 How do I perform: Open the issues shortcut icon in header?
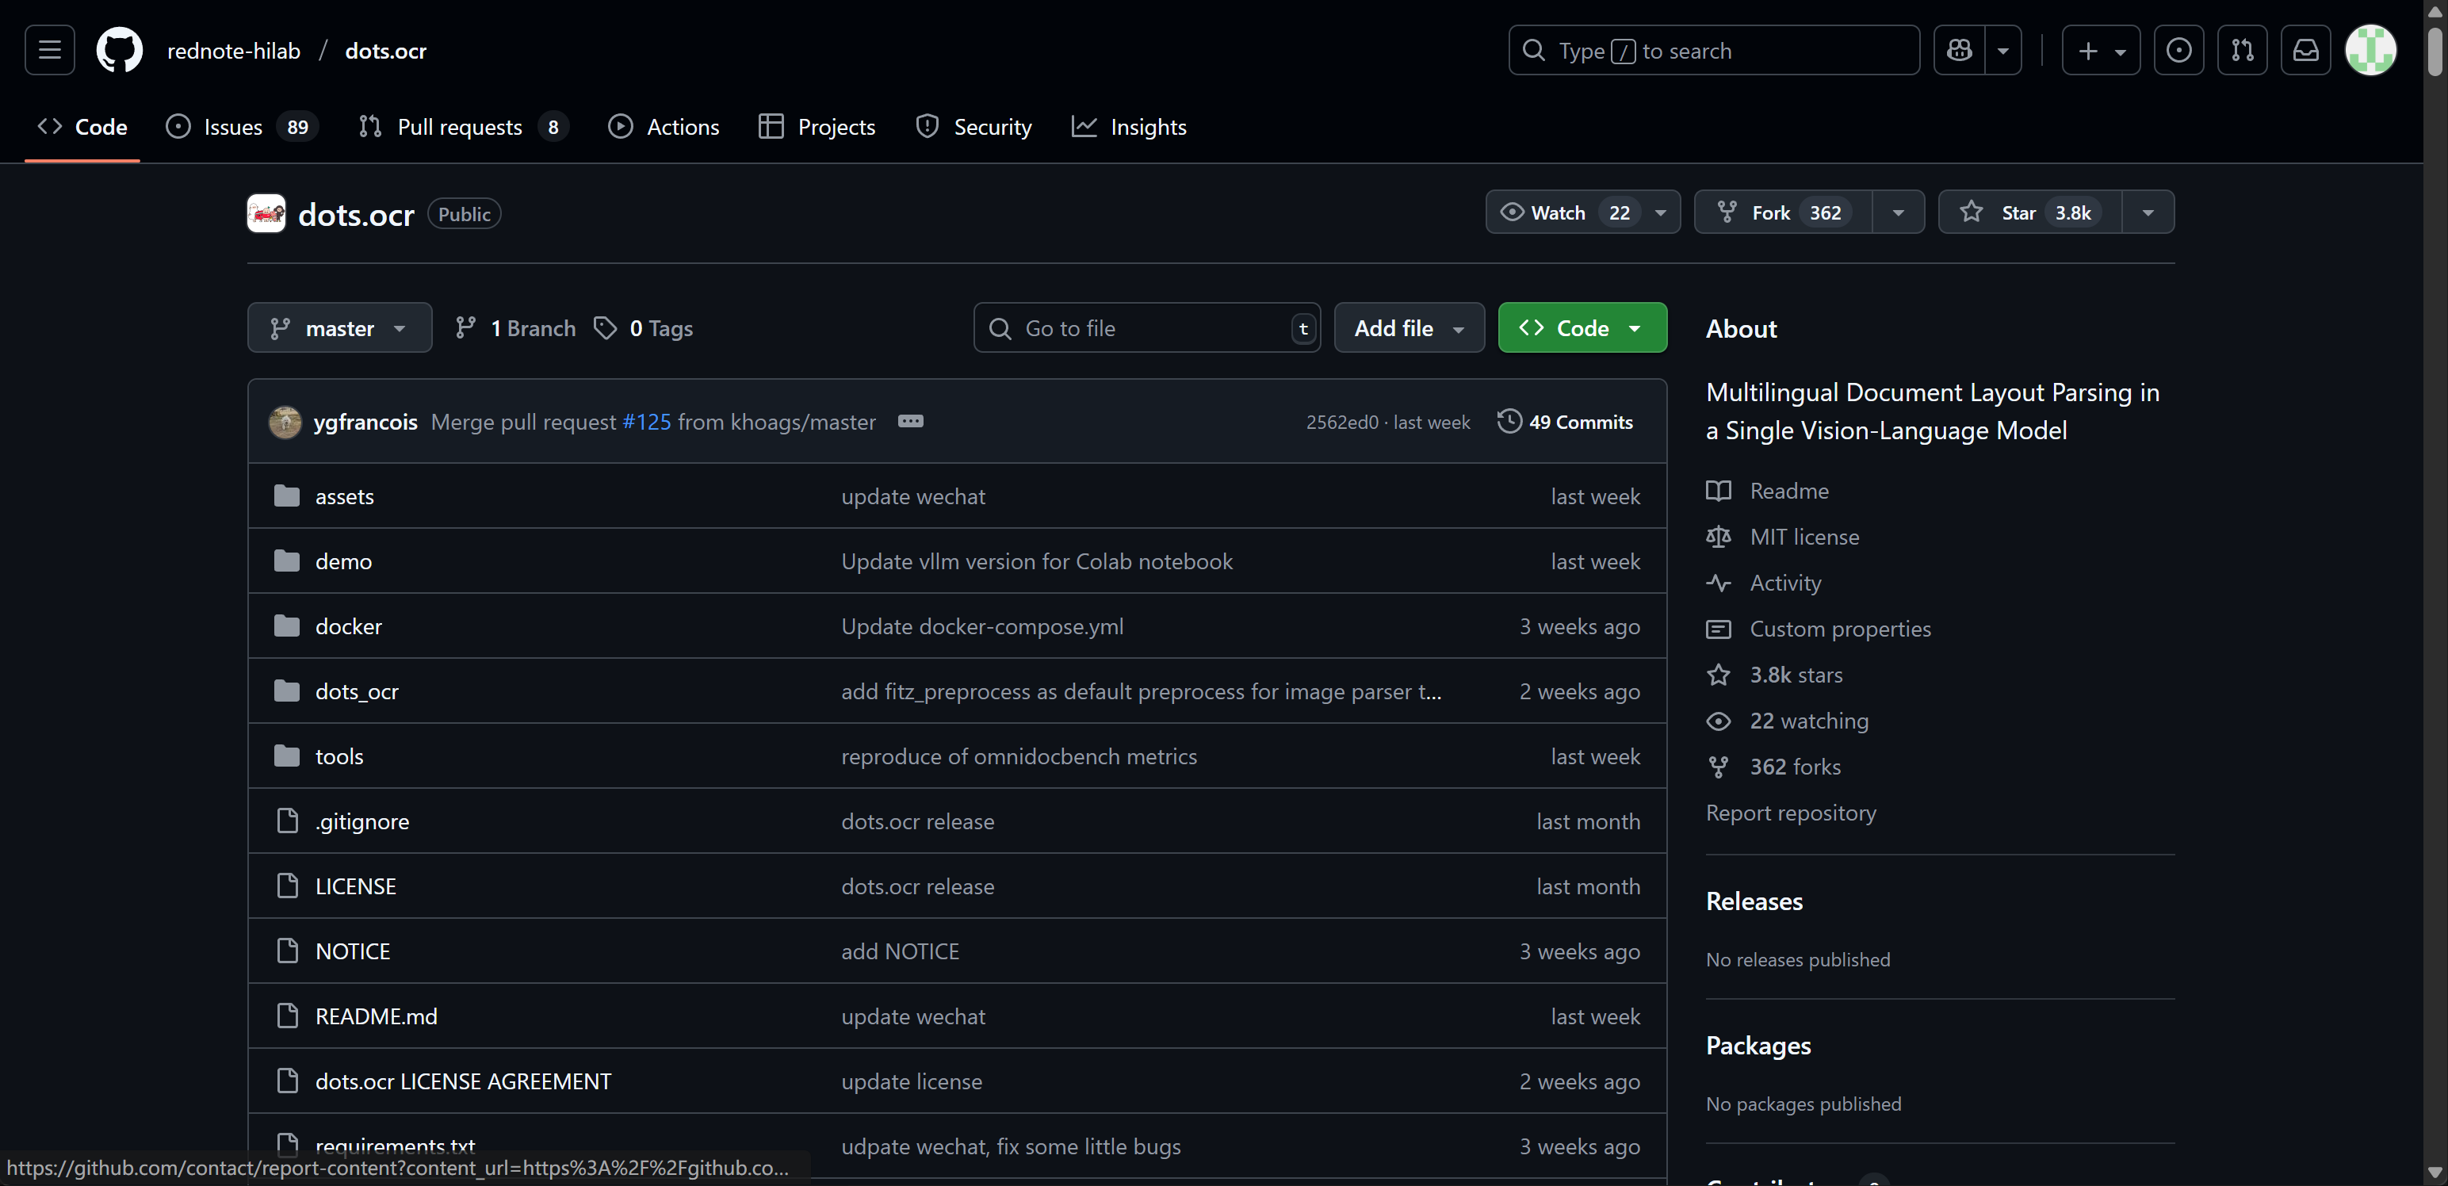[2178, 51]
